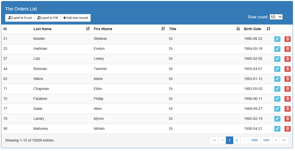Viewport: 295px width, 151px height.
Task: Select page 1 in pagination
Action: pyautogui.click(x=229, y=140)
